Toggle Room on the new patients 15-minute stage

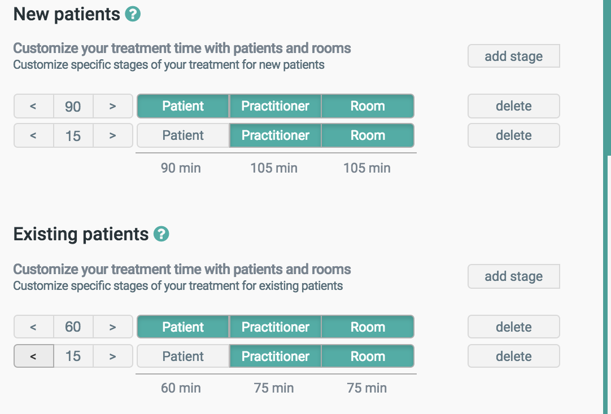[368, 135]
